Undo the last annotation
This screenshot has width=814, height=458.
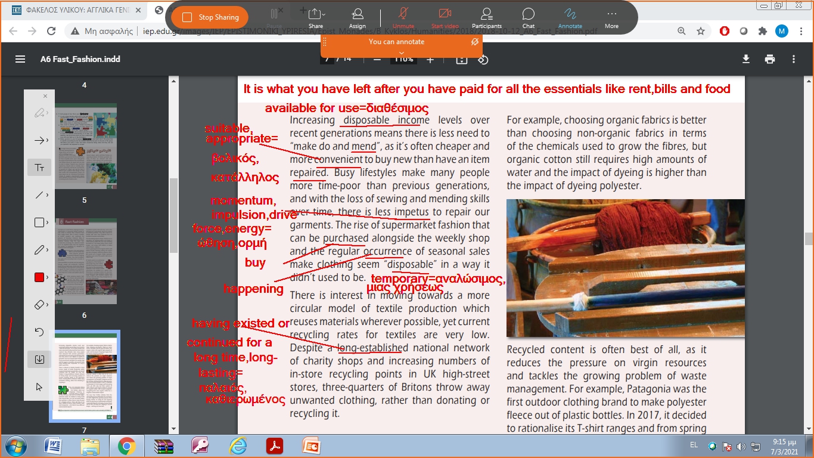click(x=39, y=332)
